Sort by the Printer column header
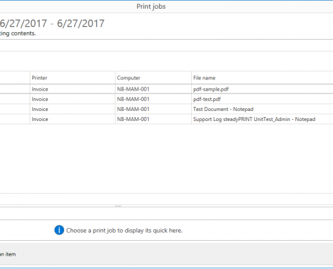 (73, 78)
